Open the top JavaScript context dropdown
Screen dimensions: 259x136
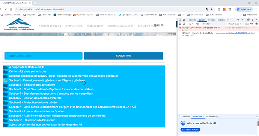(191, 24)
